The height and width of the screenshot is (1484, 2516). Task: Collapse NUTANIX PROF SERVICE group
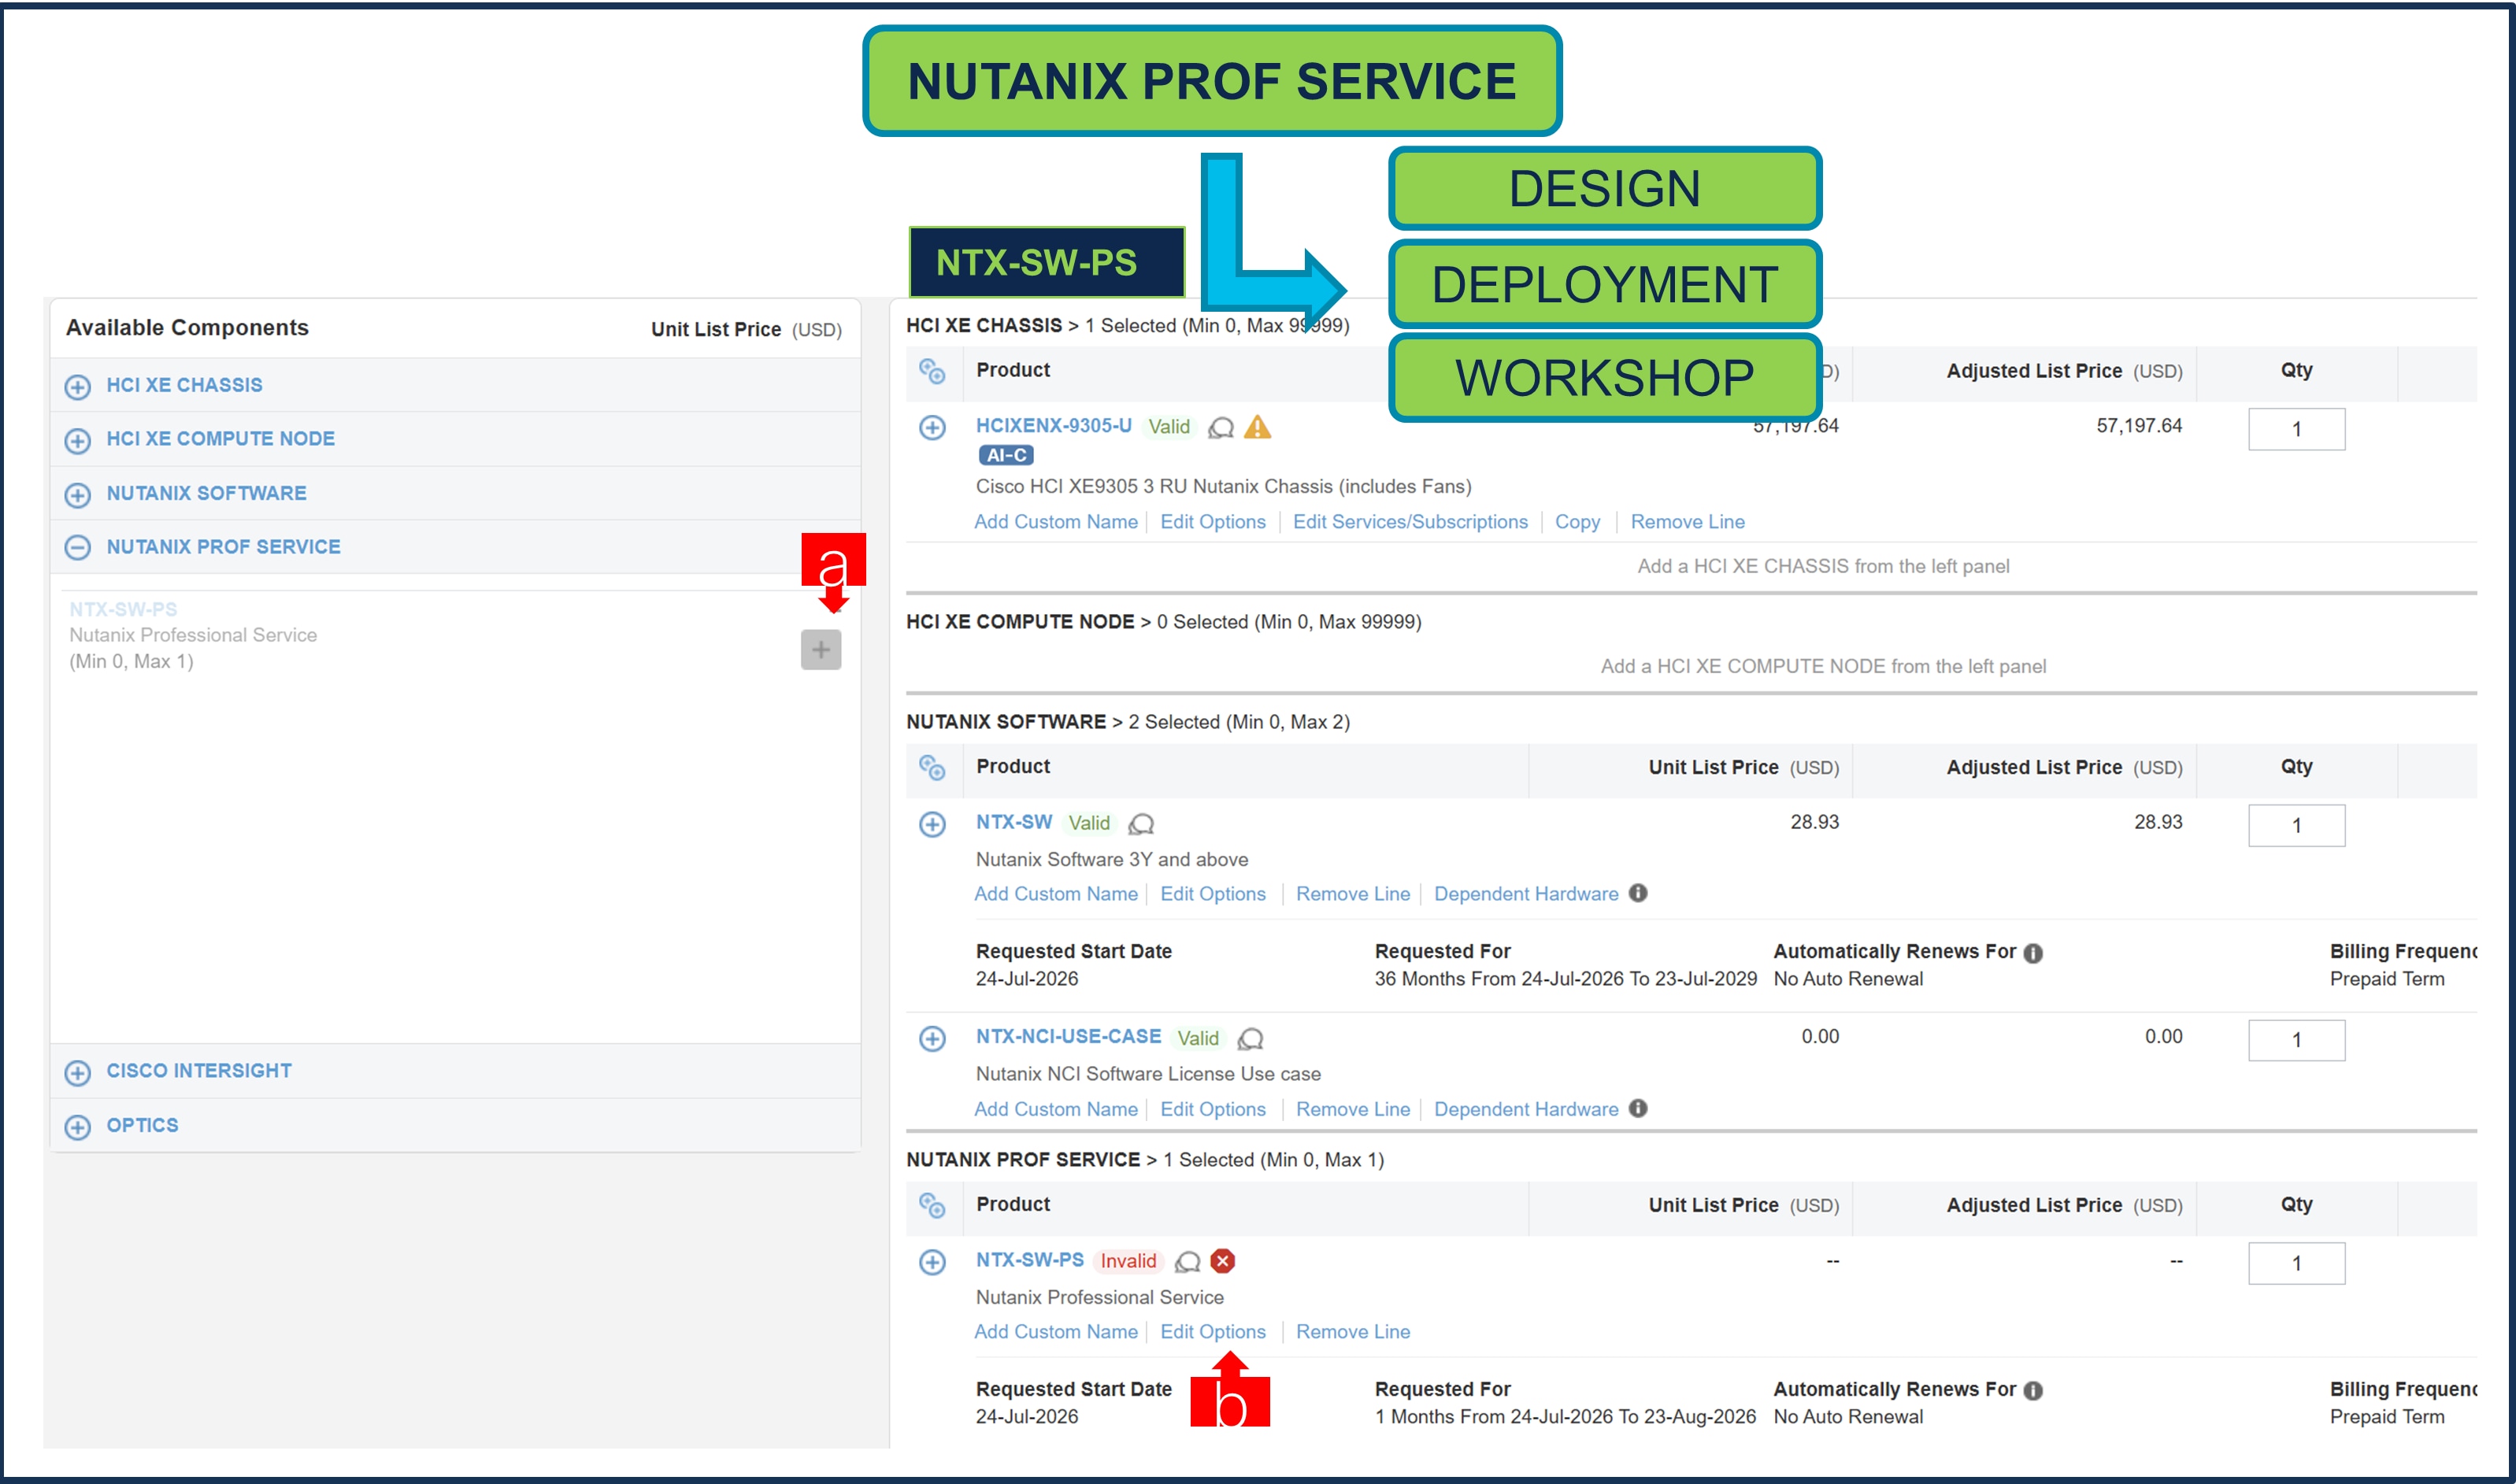tap(77, 547)
